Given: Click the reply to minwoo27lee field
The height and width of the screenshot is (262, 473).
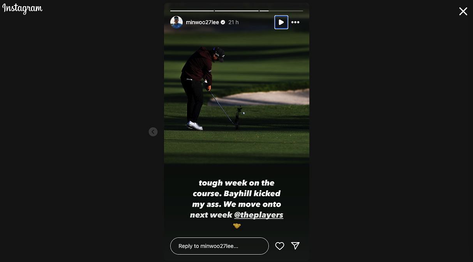Looking at the screenshot, I should (219, 246).
